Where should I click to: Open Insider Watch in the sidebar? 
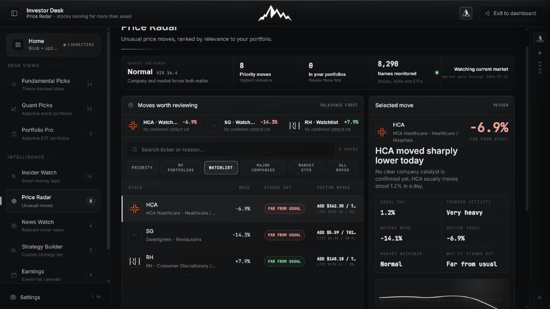pos(53,176)
